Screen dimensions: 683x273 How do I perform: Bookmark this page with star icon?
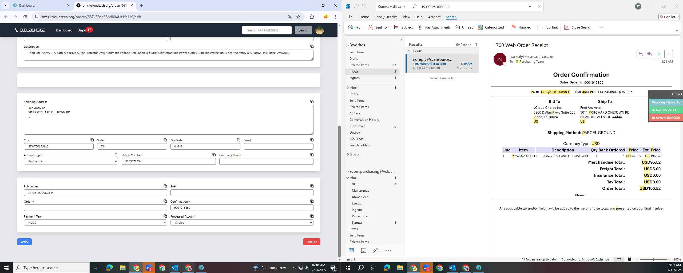point(298,17)
